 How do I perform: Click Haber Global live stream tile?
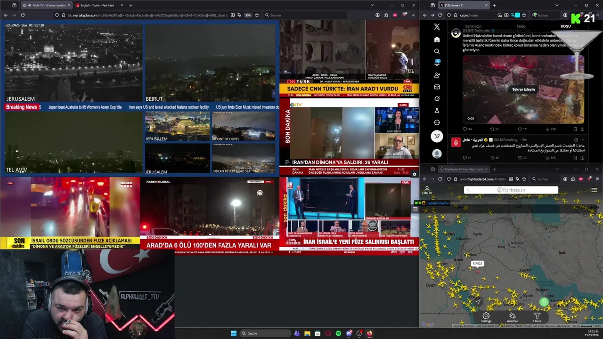pyautogui.click(x=210, y=216)
